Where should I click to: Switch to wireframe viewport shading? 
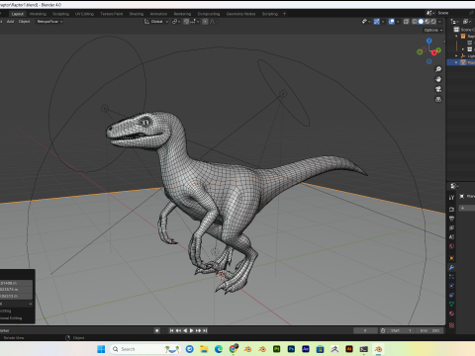(415, 22)
